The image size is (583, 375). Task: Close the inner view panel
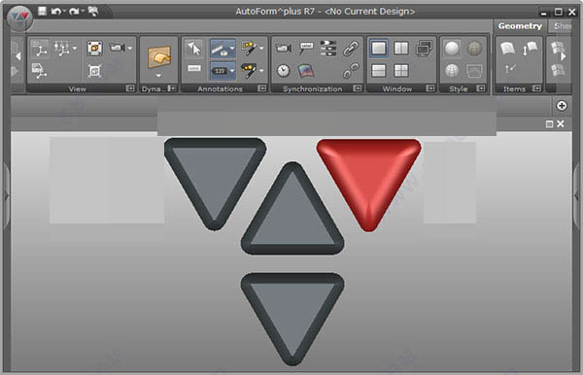coord(561,124)
